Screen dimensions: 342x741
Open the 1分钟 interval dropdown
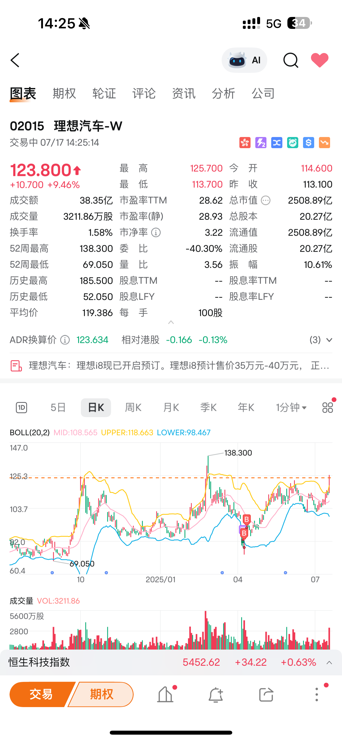coord(291,408)
